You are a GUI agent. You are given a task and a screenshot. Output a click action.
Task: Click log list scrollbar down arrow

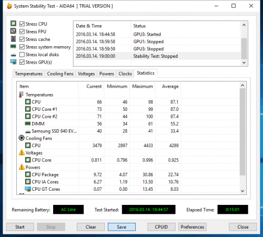[x=244, y=63]
